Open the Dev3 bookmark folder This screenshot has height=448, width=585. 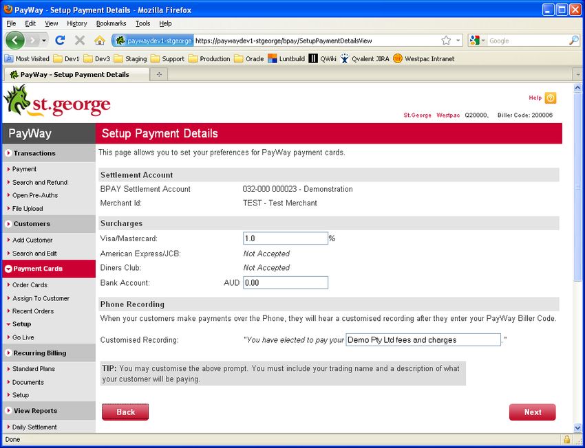click(96, 59)
